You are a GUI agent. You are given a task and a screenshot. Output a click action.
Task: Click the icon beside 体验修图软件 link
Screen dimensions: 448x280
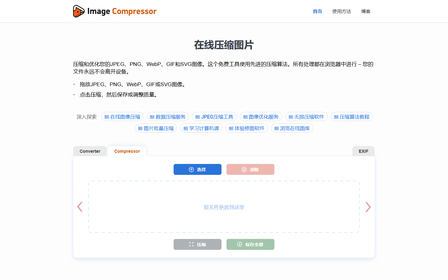click(x=231, y=128)
